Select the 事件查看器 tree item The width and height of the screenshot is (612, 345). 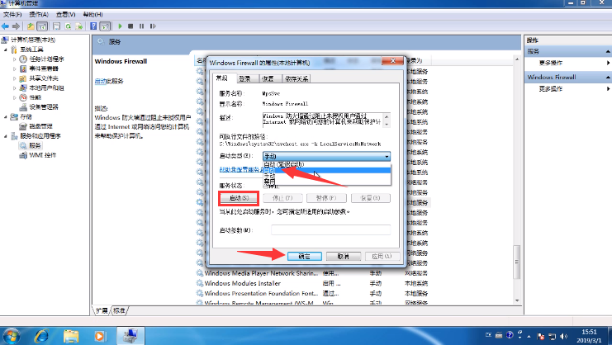[x=44, y=69]
